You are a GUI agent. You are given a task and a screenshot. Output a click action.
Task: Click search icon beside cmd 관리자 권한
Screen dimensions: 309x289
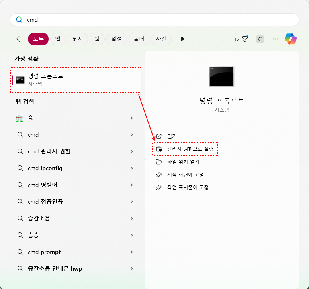pyautogui.click(x=20, y=151)
